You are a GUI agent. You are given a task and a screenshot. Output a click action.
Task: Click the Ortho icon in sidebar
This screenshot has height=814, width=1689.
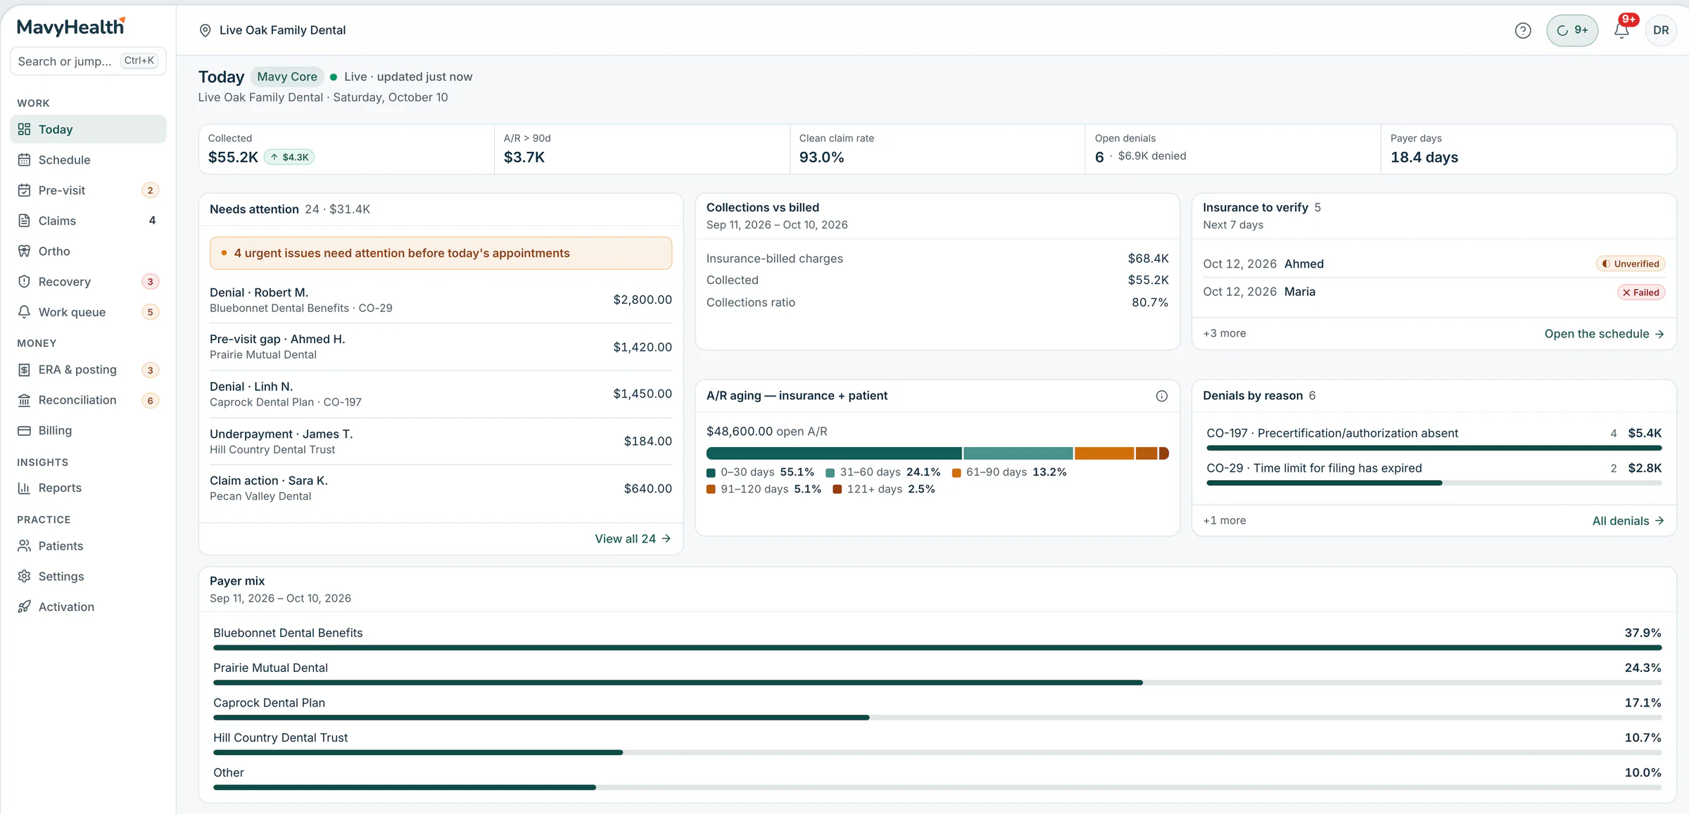(24, 251)
